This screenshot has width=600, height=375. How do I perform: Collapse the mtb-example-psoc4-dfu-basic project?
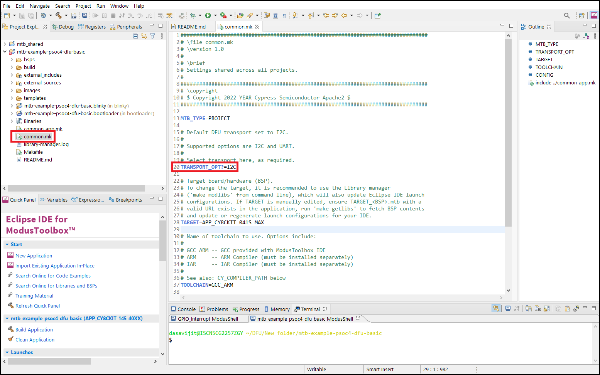(x=5, y=52)
